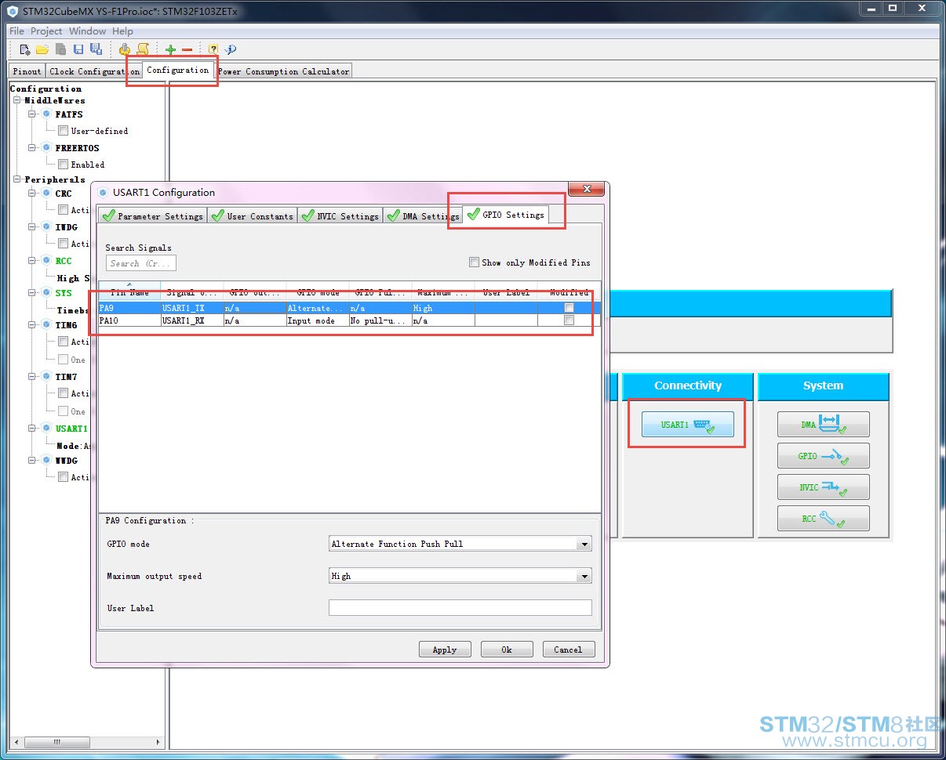Click the Open Project folder icon
Screen dimensions: 946x760
tap(42, 49)
